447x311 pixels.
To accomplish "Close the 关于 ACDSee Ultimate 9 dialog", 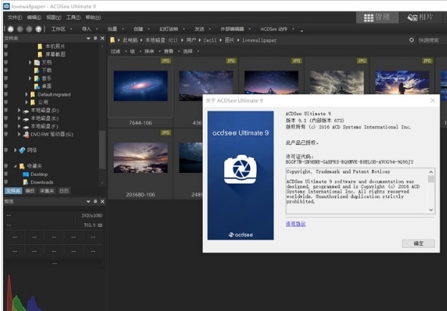I will pos(433,100).
